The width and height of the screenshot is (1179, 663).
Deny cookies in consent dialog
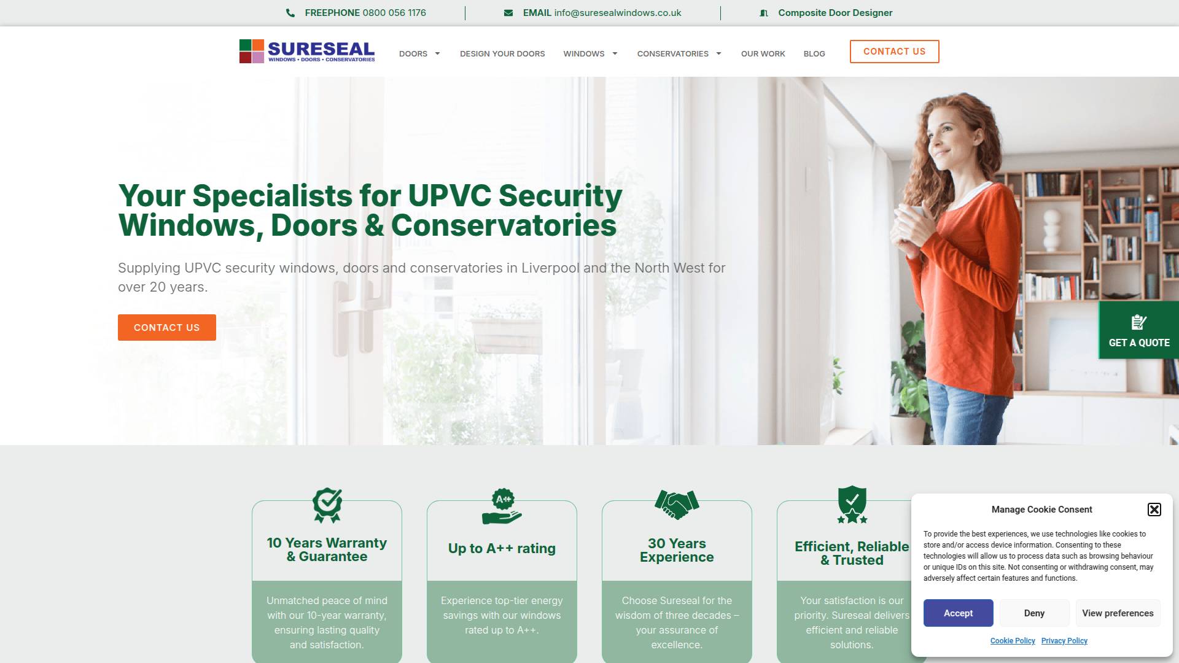pos(1034,613)
